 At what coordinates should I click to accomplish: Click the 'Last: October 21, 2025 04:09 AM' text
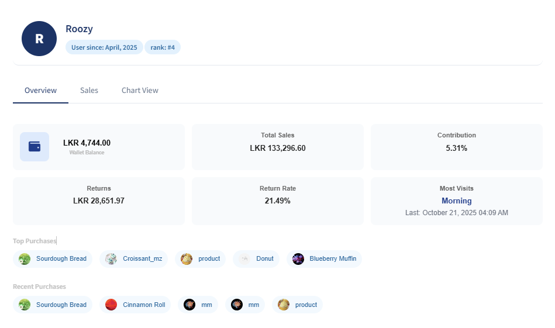click(457, 213)
